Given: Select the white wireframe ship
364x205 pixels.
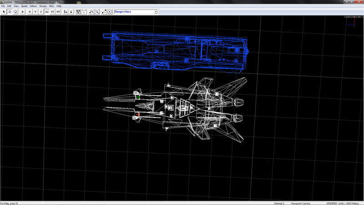Looking at the screenshot, I should [x=182, y=107].
